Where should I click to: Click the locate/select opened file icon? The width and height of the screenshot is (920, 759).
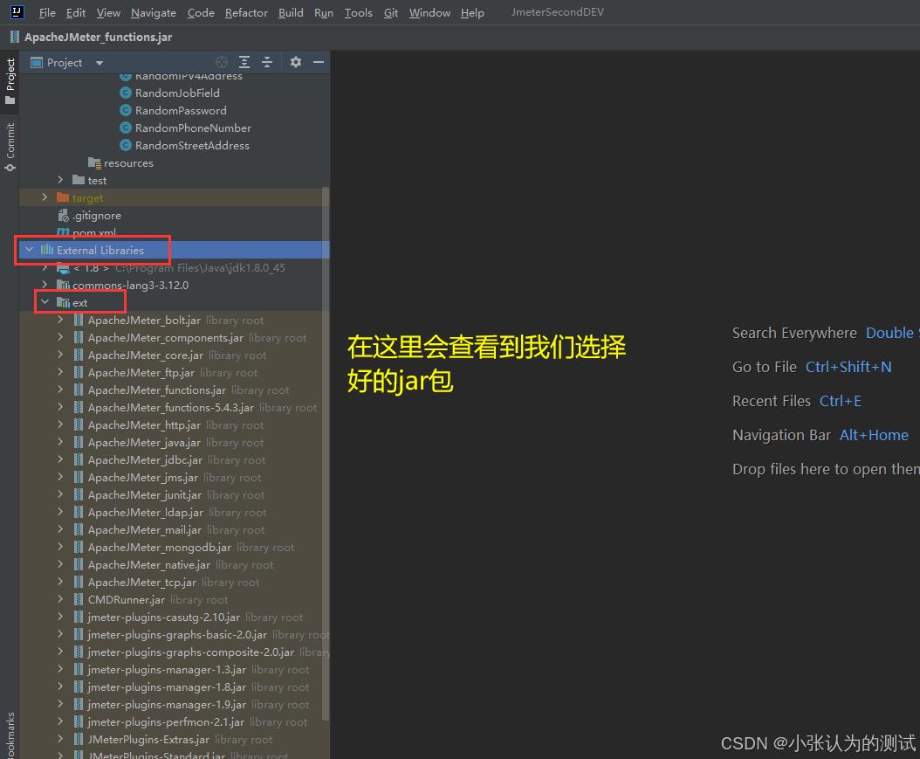click(x=222, y=62)
